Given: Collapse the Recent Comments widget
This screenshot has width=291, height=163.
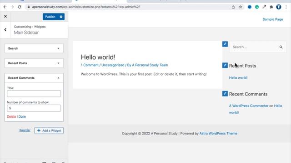Looking at the screenshot, I should point(34,78).
